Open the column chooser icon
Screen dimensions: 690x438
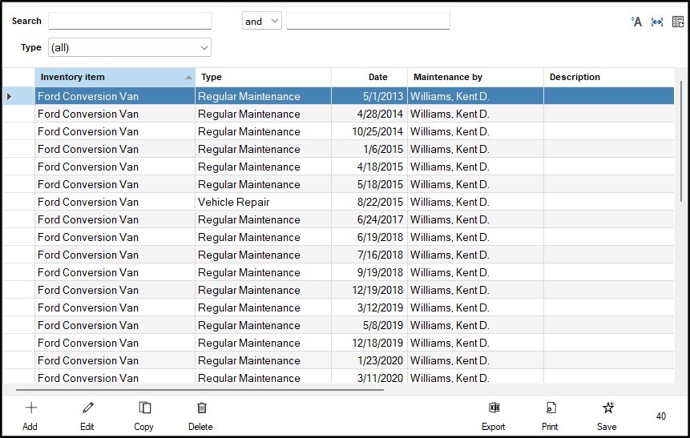point(678,22)
